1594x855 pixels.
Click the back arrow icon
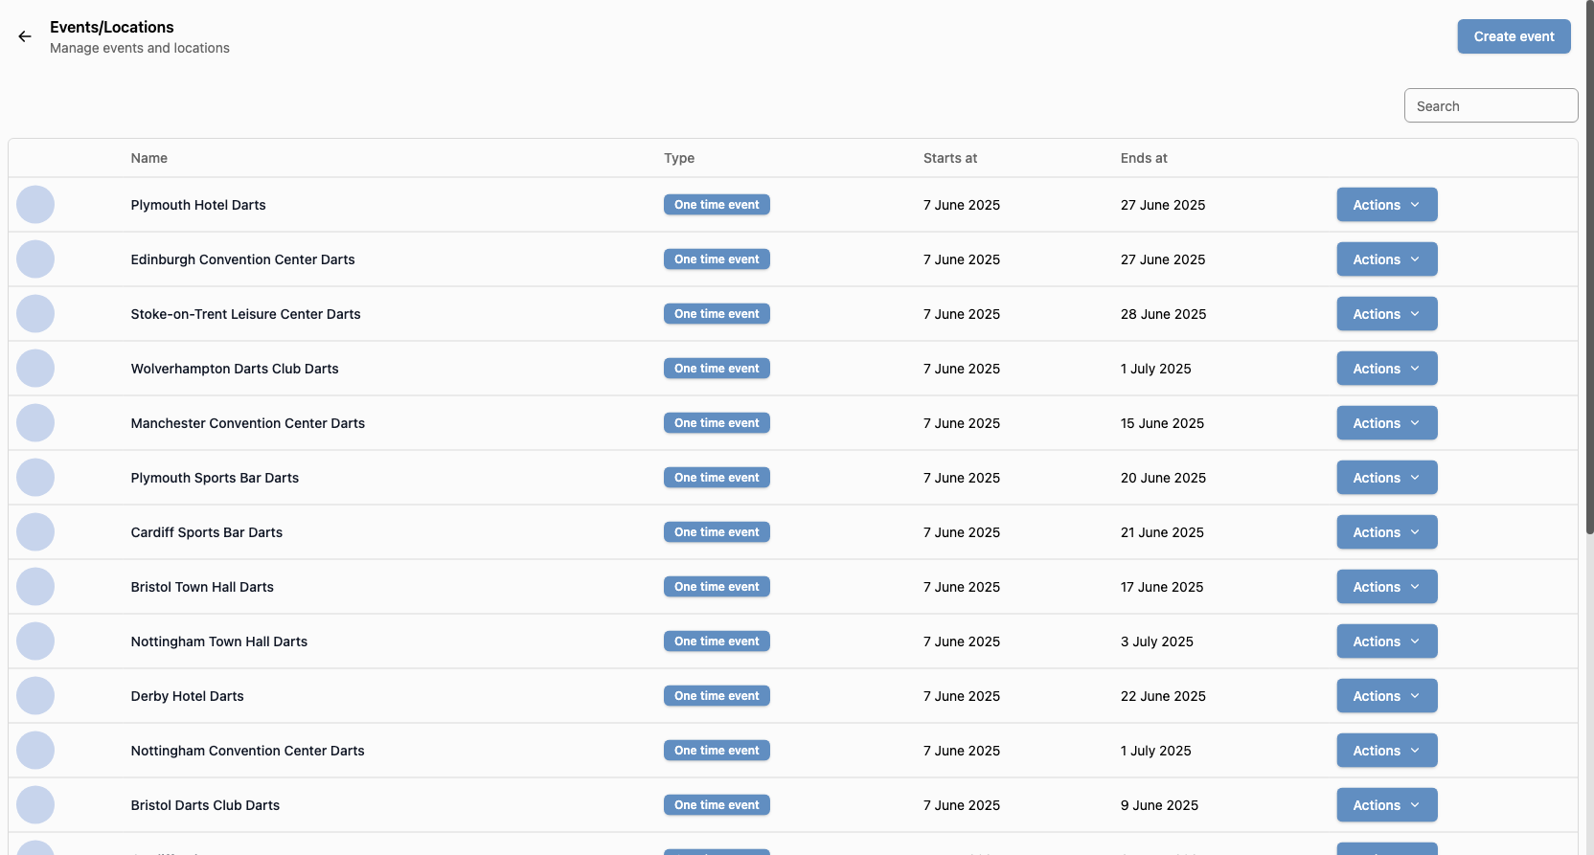point(25,36)
